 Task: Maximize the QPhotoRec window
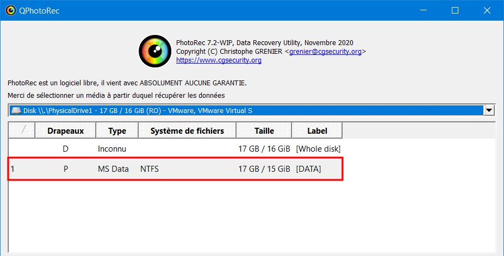(455, 10)
